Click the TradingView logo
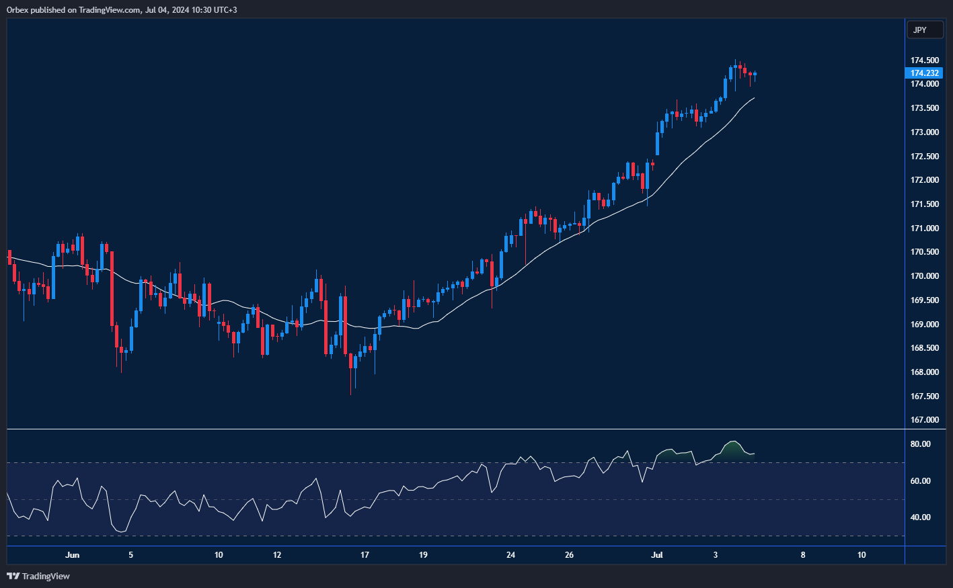953x588 pixels. tap(12, 576)
